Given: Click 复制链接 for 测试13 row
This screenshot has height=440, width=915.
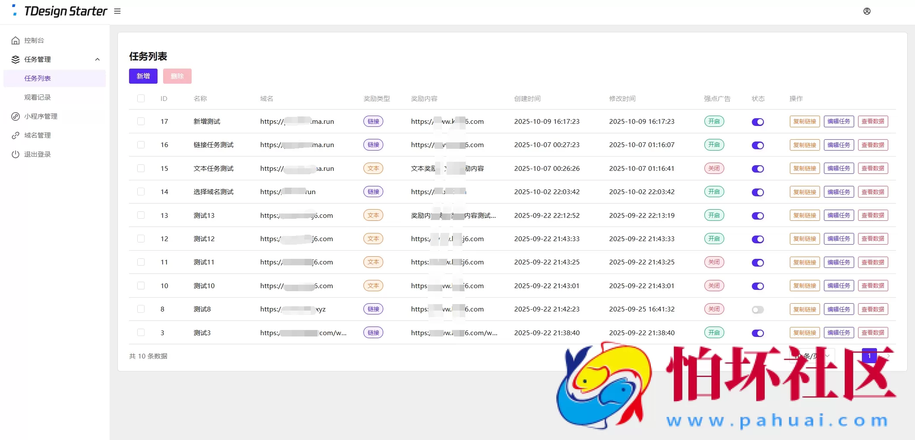Looking at the screenshot, I should tap(805, 215).
